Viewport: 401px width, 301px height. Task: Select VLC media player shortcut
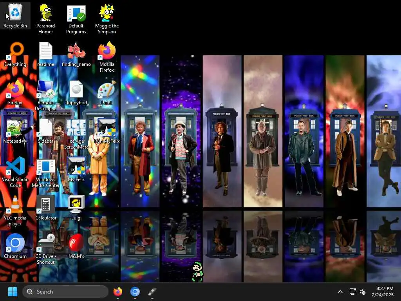coord(15,211)
